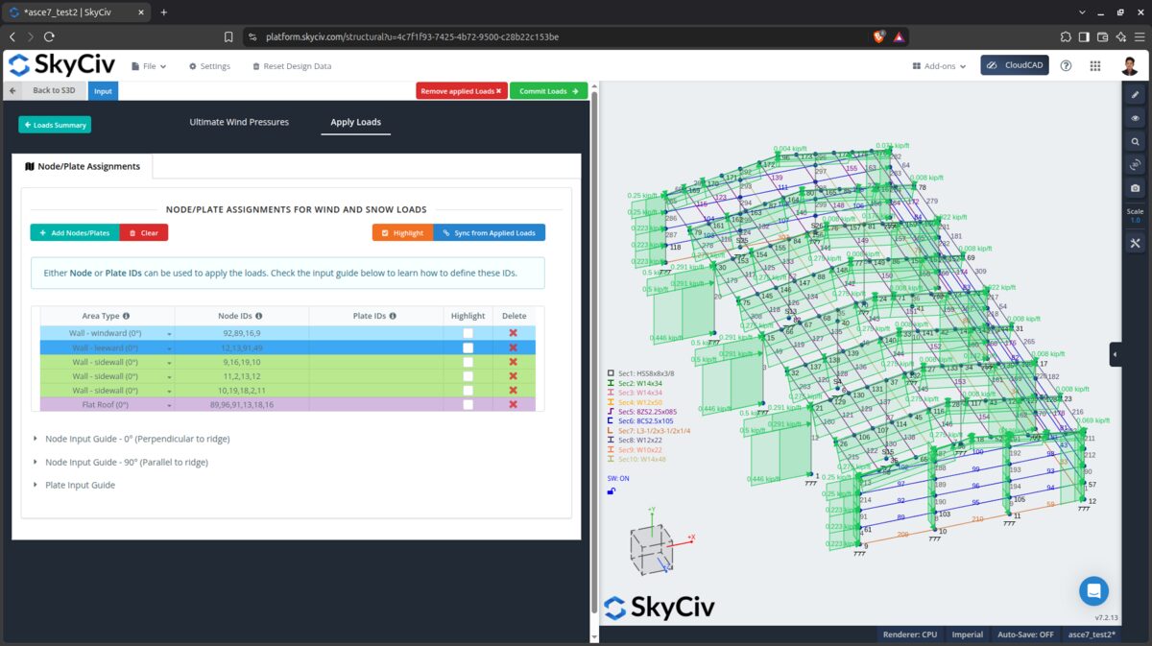
Task: Click Reset Design Data
Action: click(292, 66)
